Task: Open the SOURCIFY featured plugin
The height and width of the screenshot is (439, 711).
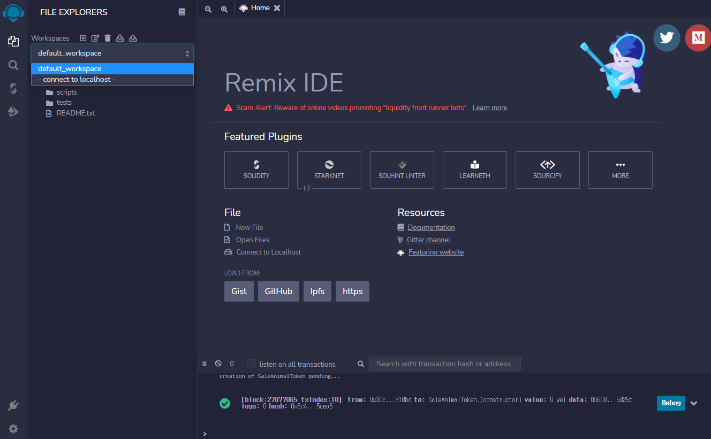Action: (548, 170)
